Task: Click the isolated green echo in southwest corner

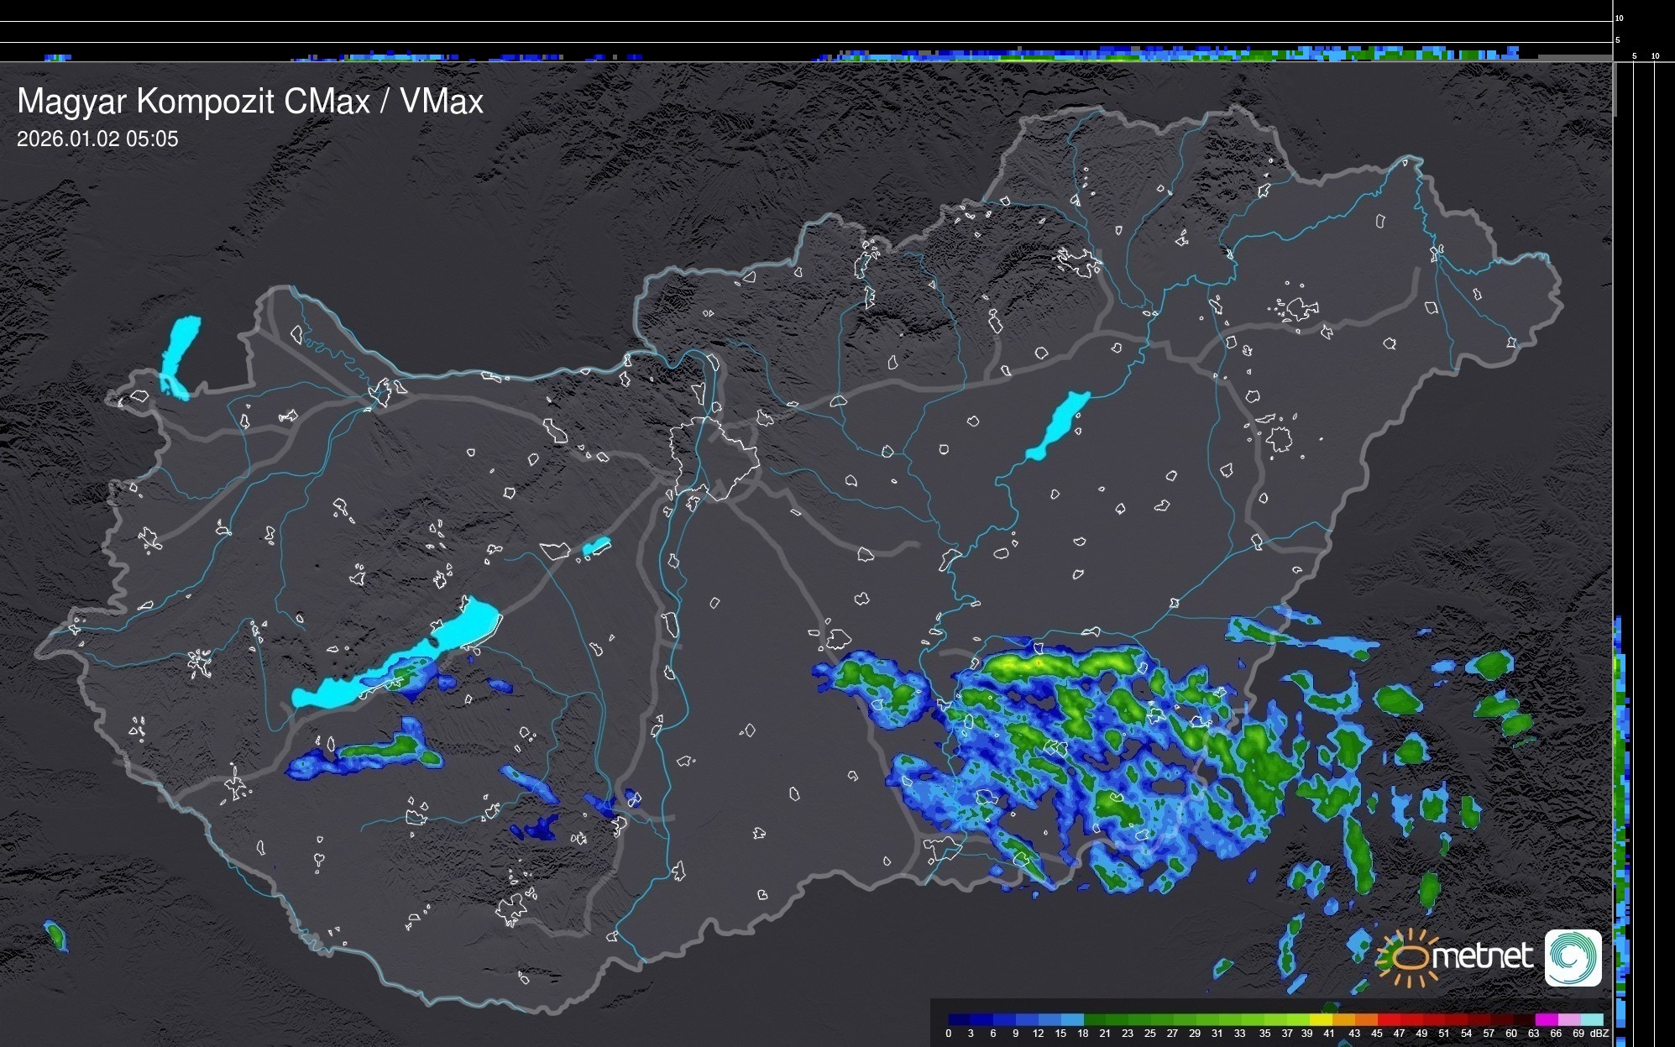Action: pyautogui.click(x=55, y=934)
